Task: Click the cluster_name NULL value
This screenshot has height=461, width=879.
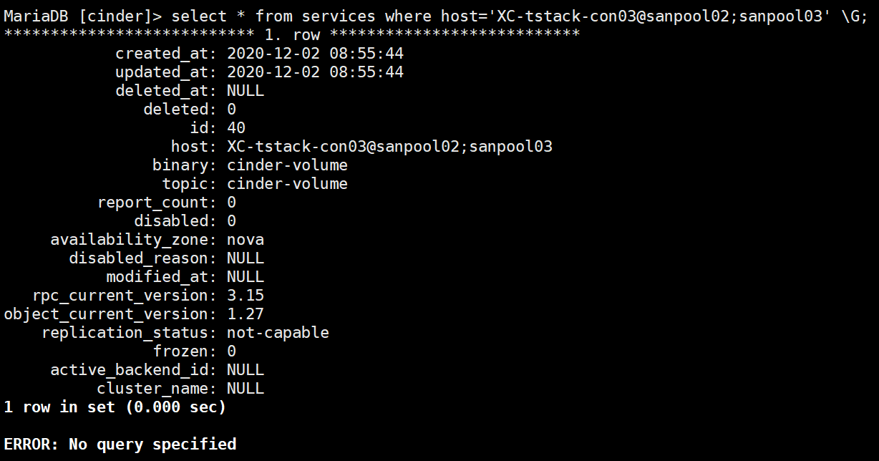Action: click(x=246, y=389)
